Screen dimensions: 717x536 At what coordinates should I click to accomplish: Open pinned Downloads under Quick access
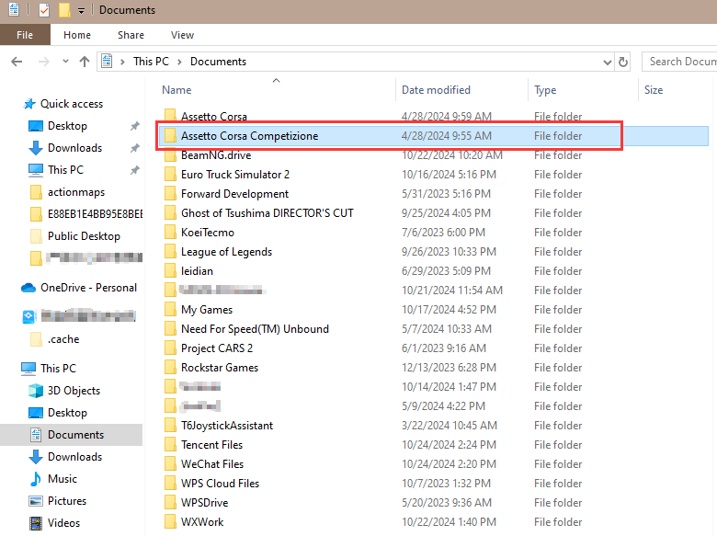(x=75, y=148)
